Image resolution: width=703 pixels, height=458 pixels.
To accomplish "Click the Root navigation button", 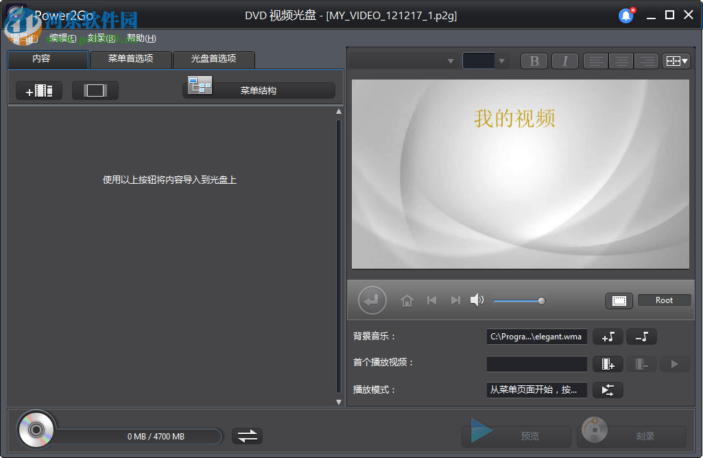I will click(x=663, y=300).
